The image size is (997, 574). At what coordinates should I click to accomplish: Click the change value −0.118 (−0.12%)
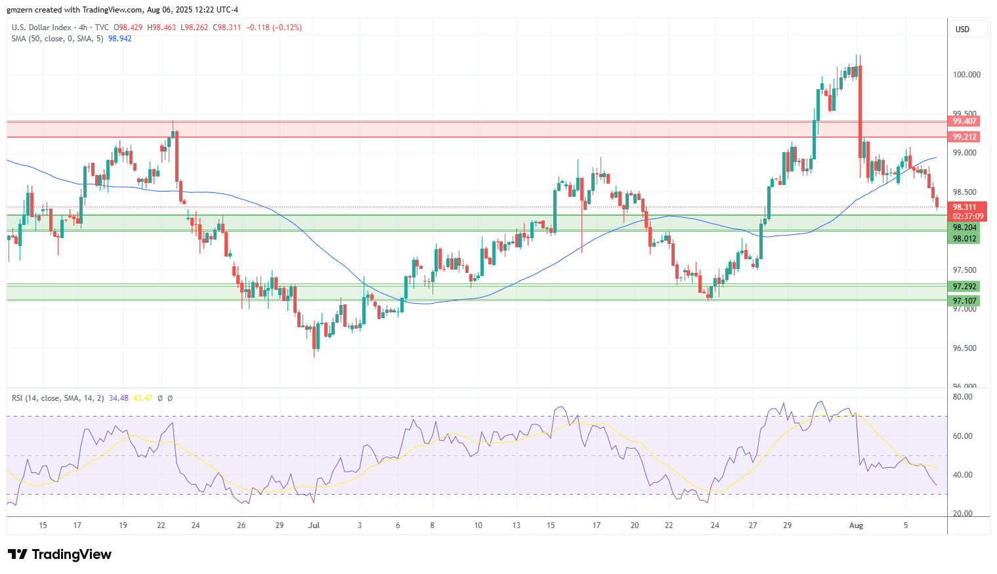pos(274,28)
